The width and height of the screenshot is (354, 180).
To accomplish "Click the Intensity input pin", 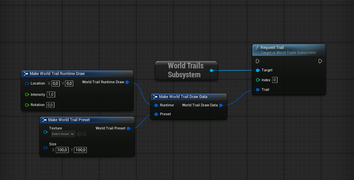I will pos(27,94).
